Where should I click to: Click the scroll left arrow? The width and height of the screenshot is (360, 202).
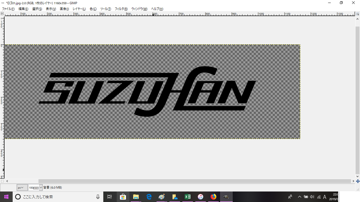click(7, 181)
